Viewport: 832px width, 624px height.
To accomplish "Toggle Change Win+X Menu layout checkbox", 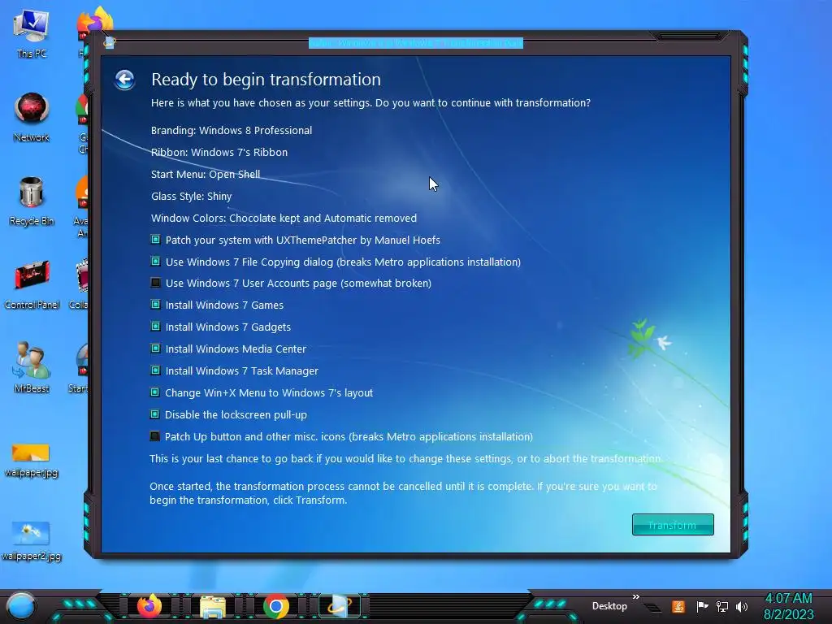I will coord(155,392).
